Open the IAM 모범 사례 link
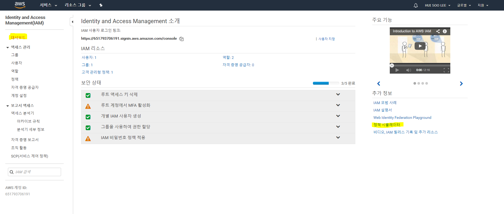The height and width of the screenshot is (214, 504). pyautogui.click(x=385, y=103)
